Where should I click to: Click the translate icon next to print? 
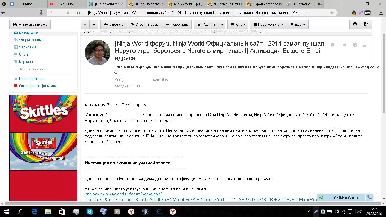click(366, 25)
